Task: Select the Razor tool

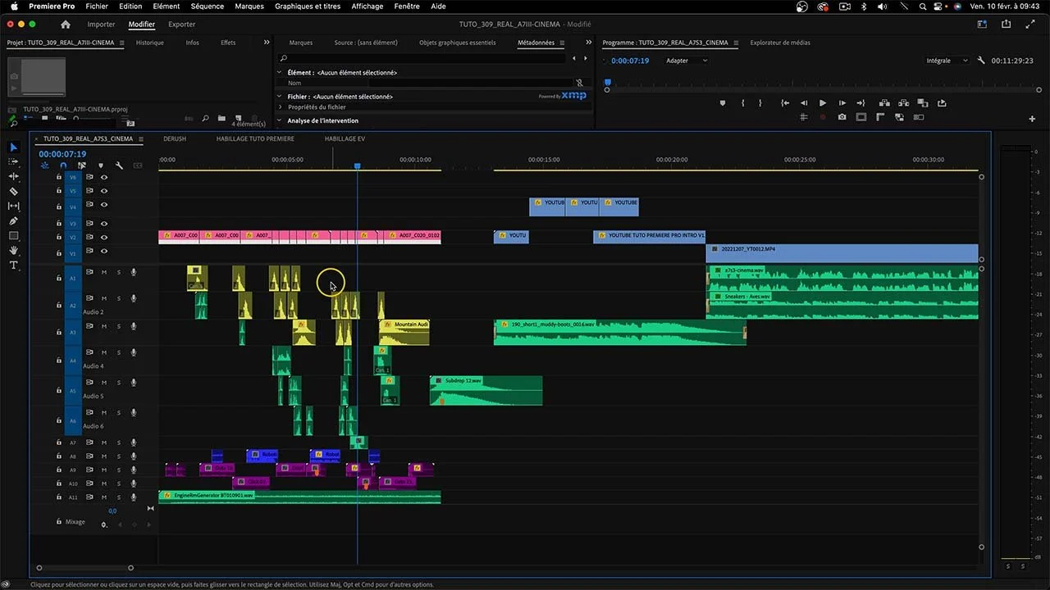Action: [x=13, y=192]
